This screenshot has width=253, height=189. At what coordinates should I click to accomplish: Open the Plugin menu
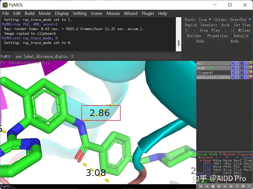point(148,13)
